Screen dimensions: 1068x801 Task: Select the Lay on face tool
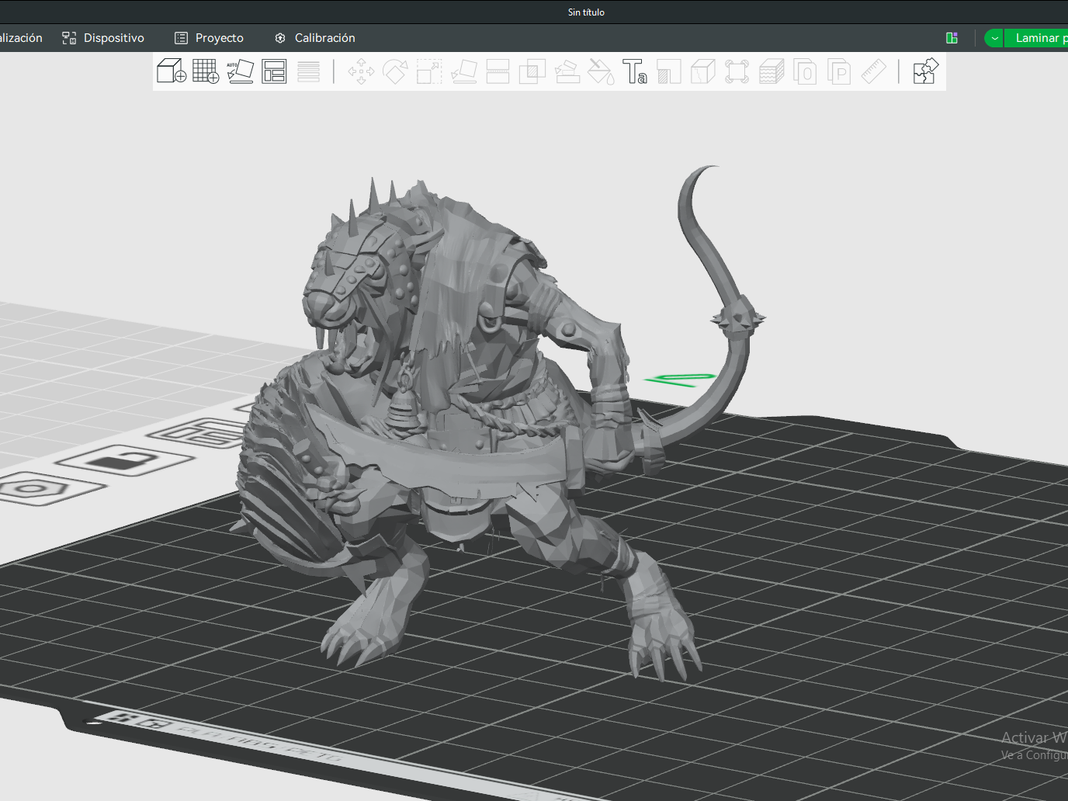pyautogui.click(x=463, y=71)
